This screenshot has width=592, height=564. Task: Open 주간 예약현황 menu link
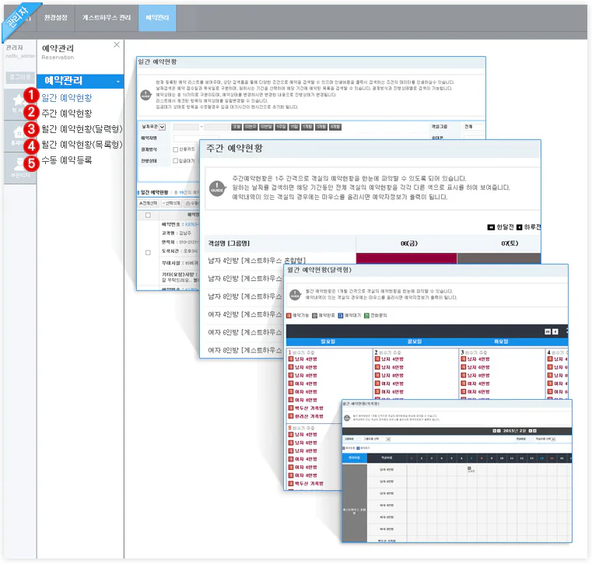tap(66, 114)
